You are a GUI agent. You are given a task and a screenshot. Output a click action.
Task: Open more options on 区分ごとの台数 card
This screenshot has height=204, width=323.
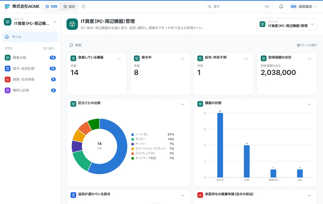183,104
